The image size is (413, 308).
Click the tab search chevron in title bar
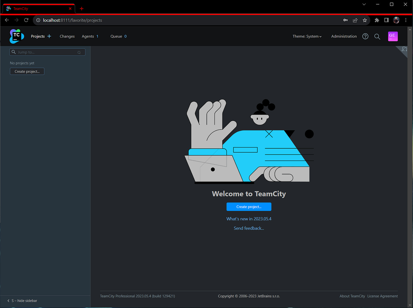(364, 4)
